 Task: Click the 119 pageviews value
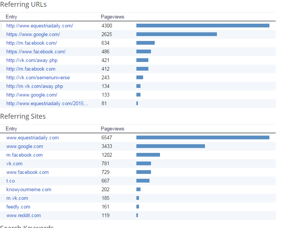point(105,216)
